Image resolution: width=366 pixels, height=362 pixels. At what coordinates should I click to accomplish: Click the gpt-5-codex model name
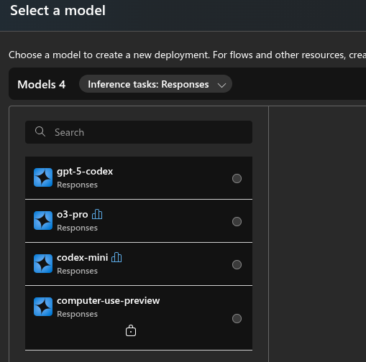85,172
